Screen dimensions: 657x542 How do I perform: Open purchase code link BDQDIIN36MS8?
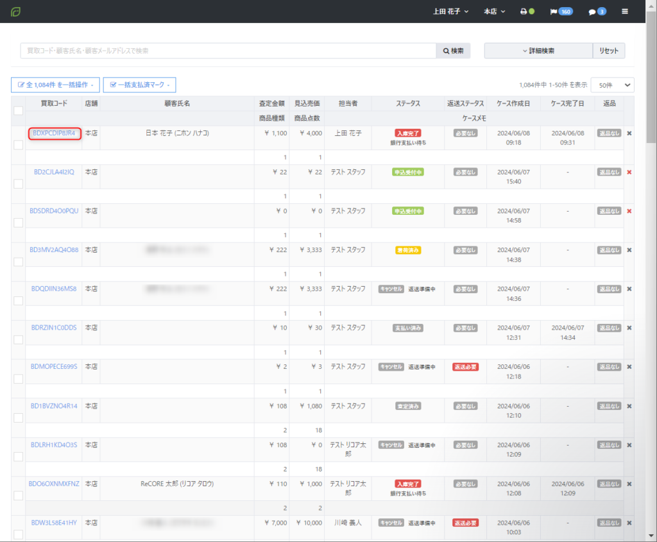54,289
